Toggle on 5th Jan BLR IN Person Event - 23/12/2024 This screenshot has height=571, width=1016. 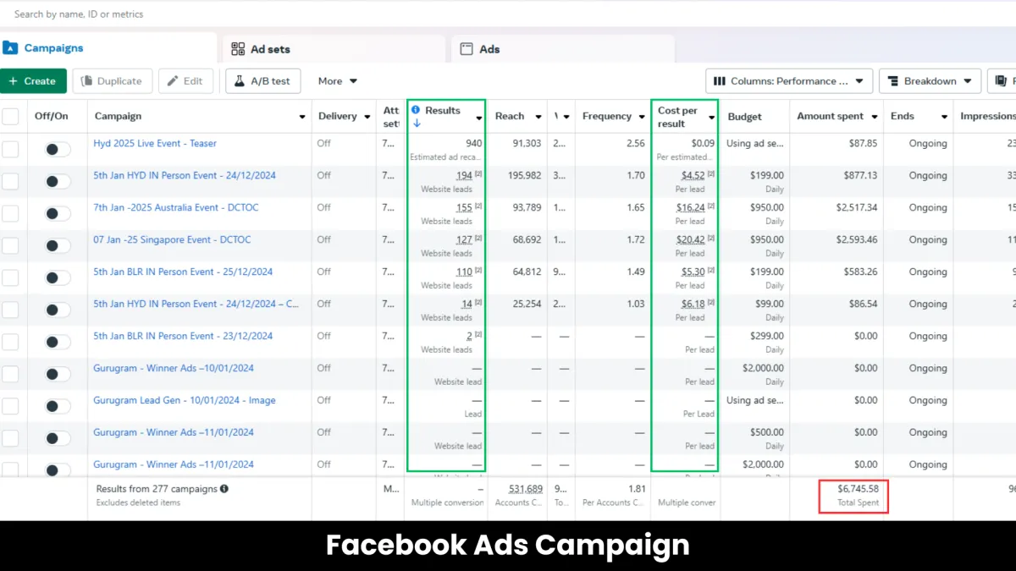click(x=58, y=342)
